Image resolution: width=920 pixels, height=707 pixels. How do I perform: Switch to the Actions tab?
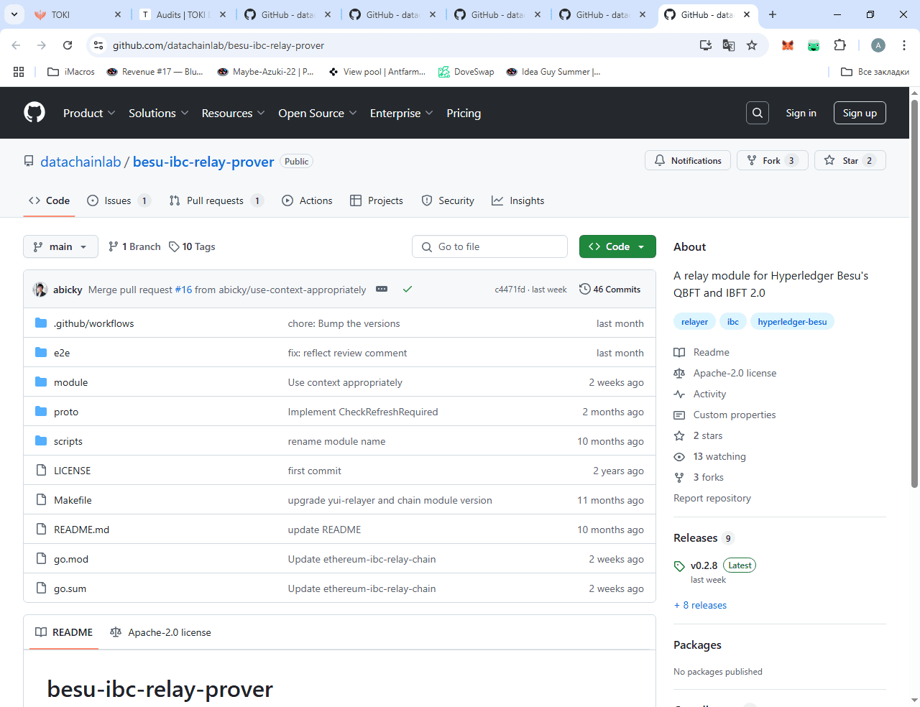pyautogui.click(x=307, y=200)
